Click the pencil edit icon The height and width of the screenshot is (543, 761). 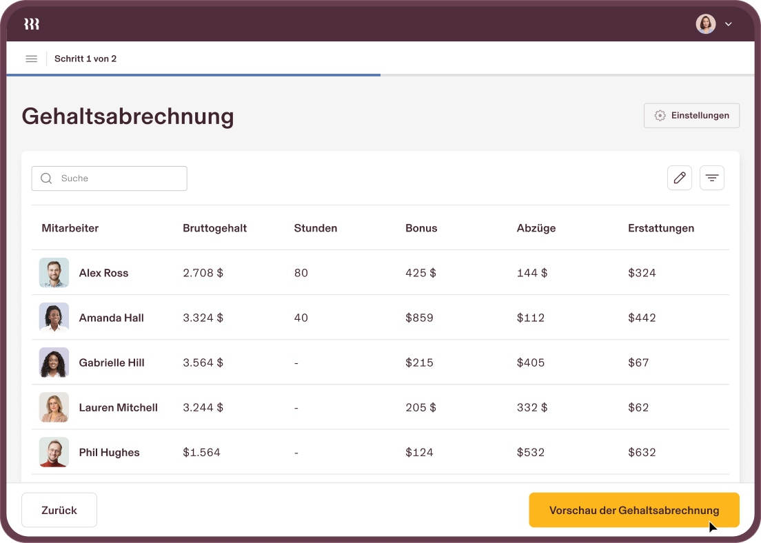[680, 178]
